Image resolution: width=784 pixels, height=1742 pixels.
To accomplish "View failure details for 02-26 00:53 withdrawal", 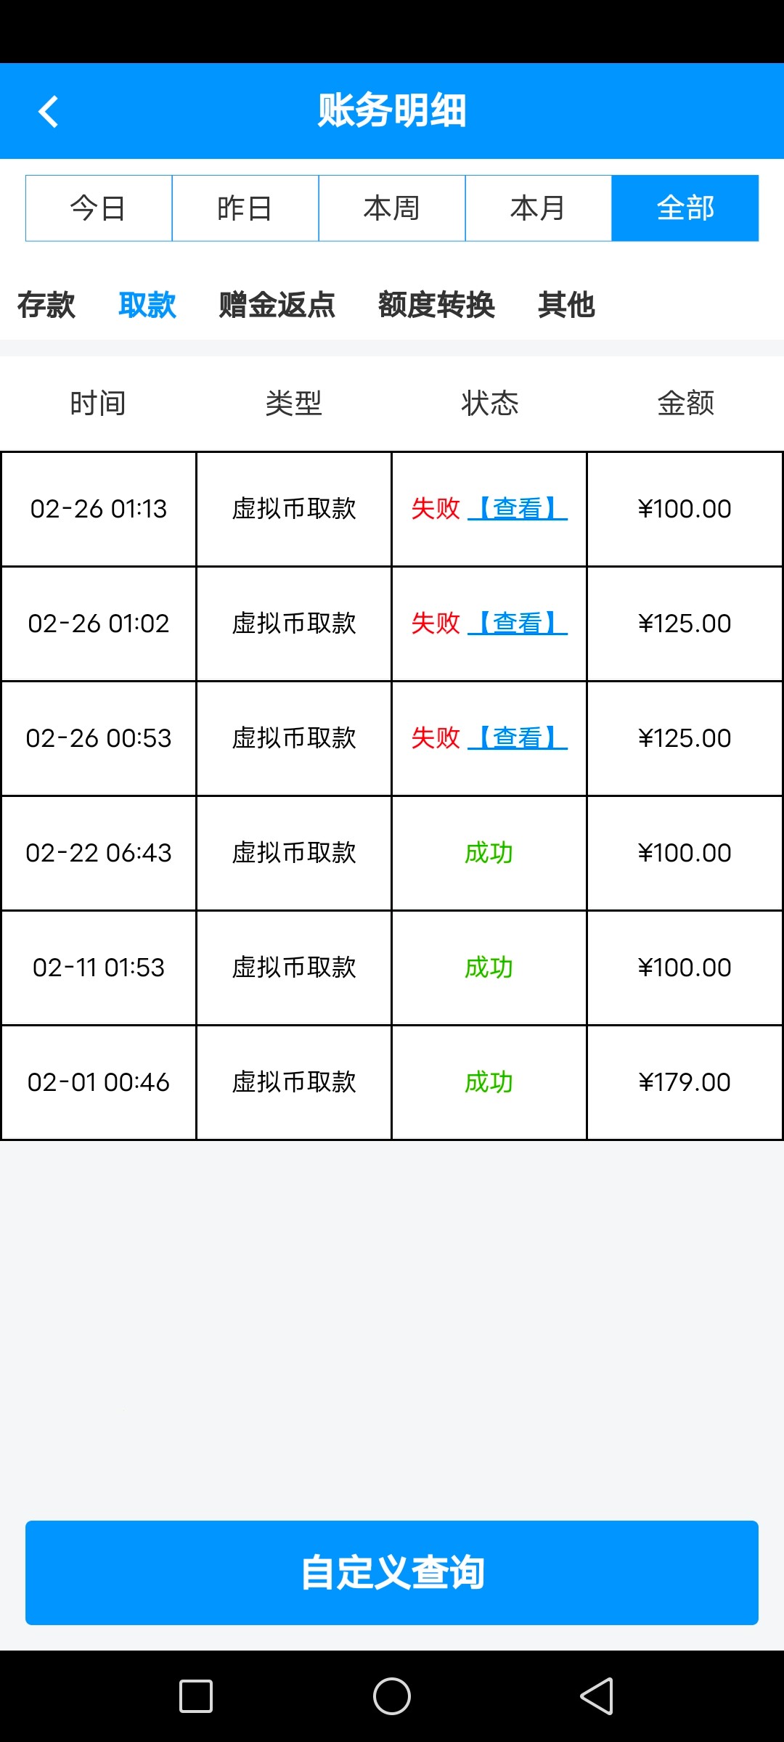I will pyautogui.click(x=518, y=738).
